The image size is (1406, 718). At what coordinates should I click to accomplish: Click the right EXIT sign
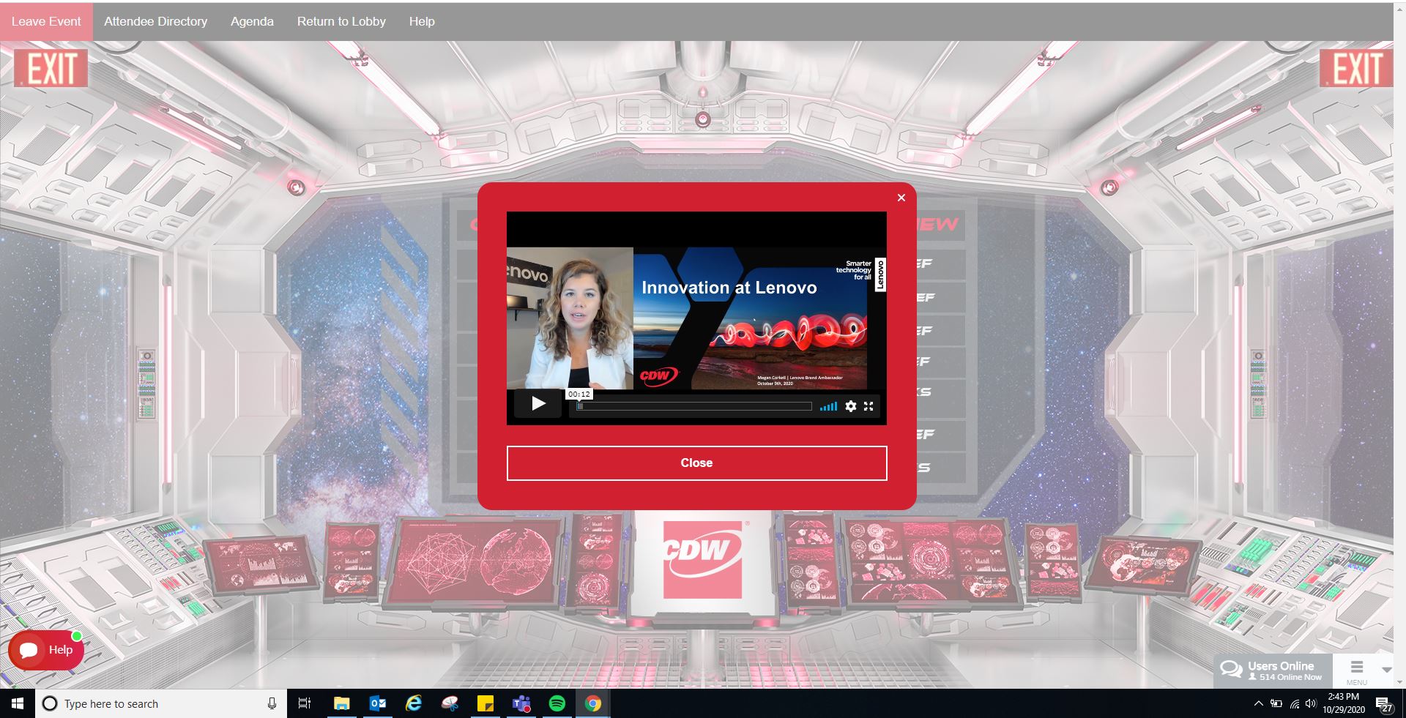coord(1356,69)
